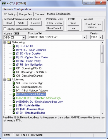Click the chip icon next to MP - 16-bit Parent Address
This screenshot has height=139, width=108.
tap(14, 94)
